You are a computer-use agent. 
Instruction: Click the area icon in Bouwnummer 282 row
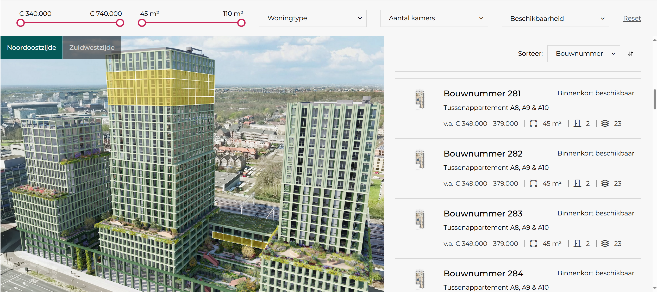click(x=533, y=183)
